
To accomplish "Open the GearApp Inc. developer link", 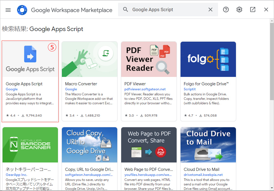I will (x=17, y=175).
